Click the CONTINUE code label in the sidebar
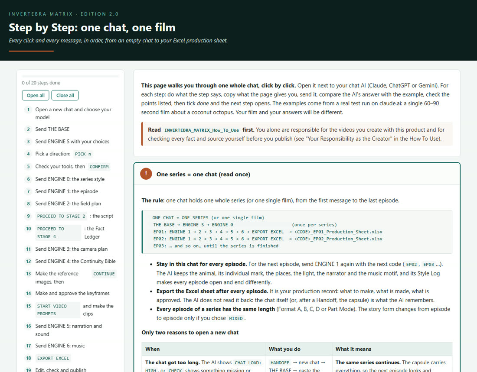 [x=104, y=274]
